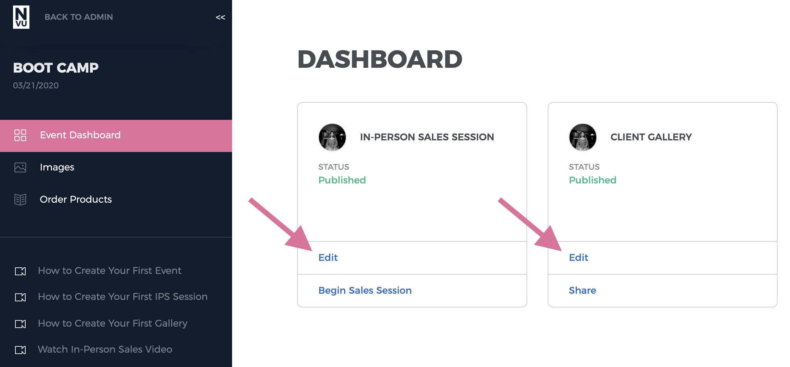790x367 pixels.
Task: Go back via Back to Admin link
Action: [x=79, y=17]
